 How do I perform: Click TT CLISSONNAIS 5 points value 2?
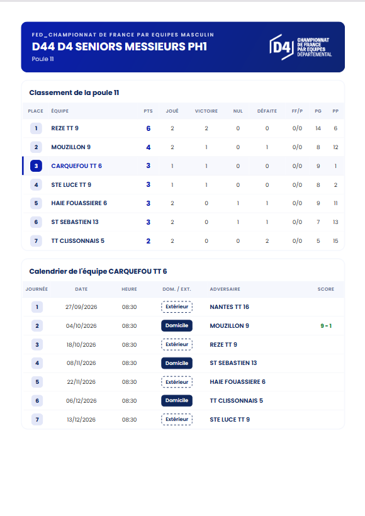[149, 241]
